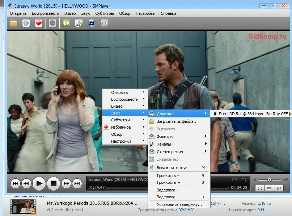Image resolution: width=292 pixels, height=216 pixels.
Task: Open equalizer preferences toolbar icon
Action: 104,23
